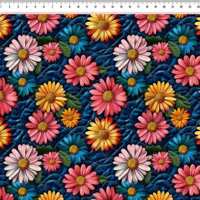Click the number 1 on the ruler
200x200 pixels.
coord(9,7)
